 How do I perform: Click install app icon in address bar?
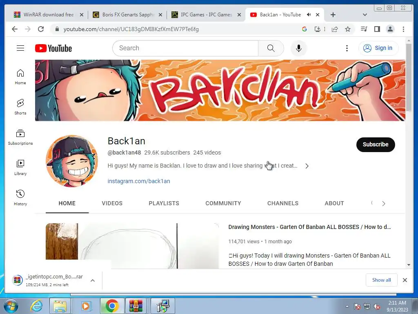pos(317,29)
